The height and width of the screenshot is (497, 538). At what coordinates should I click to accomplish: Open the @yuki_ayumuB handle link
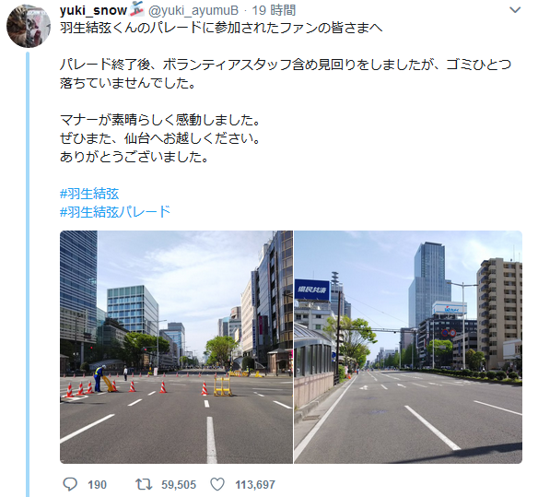click(193, 11)
